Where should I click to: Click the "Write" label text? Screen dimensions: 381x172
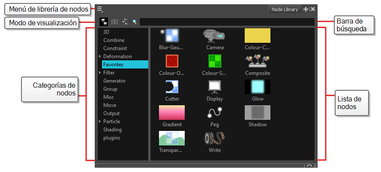(x=215, y=150)
